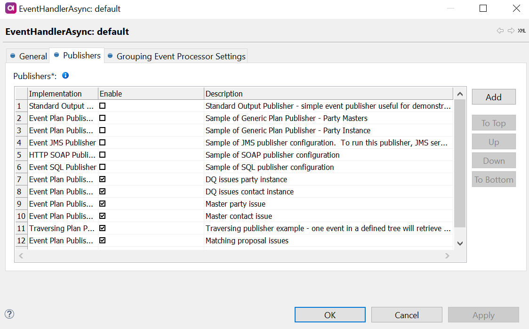The height and width of the screenshot is (329, 529).
Task: Sort by the Implementation column header
Action: (x=56, y=94)
